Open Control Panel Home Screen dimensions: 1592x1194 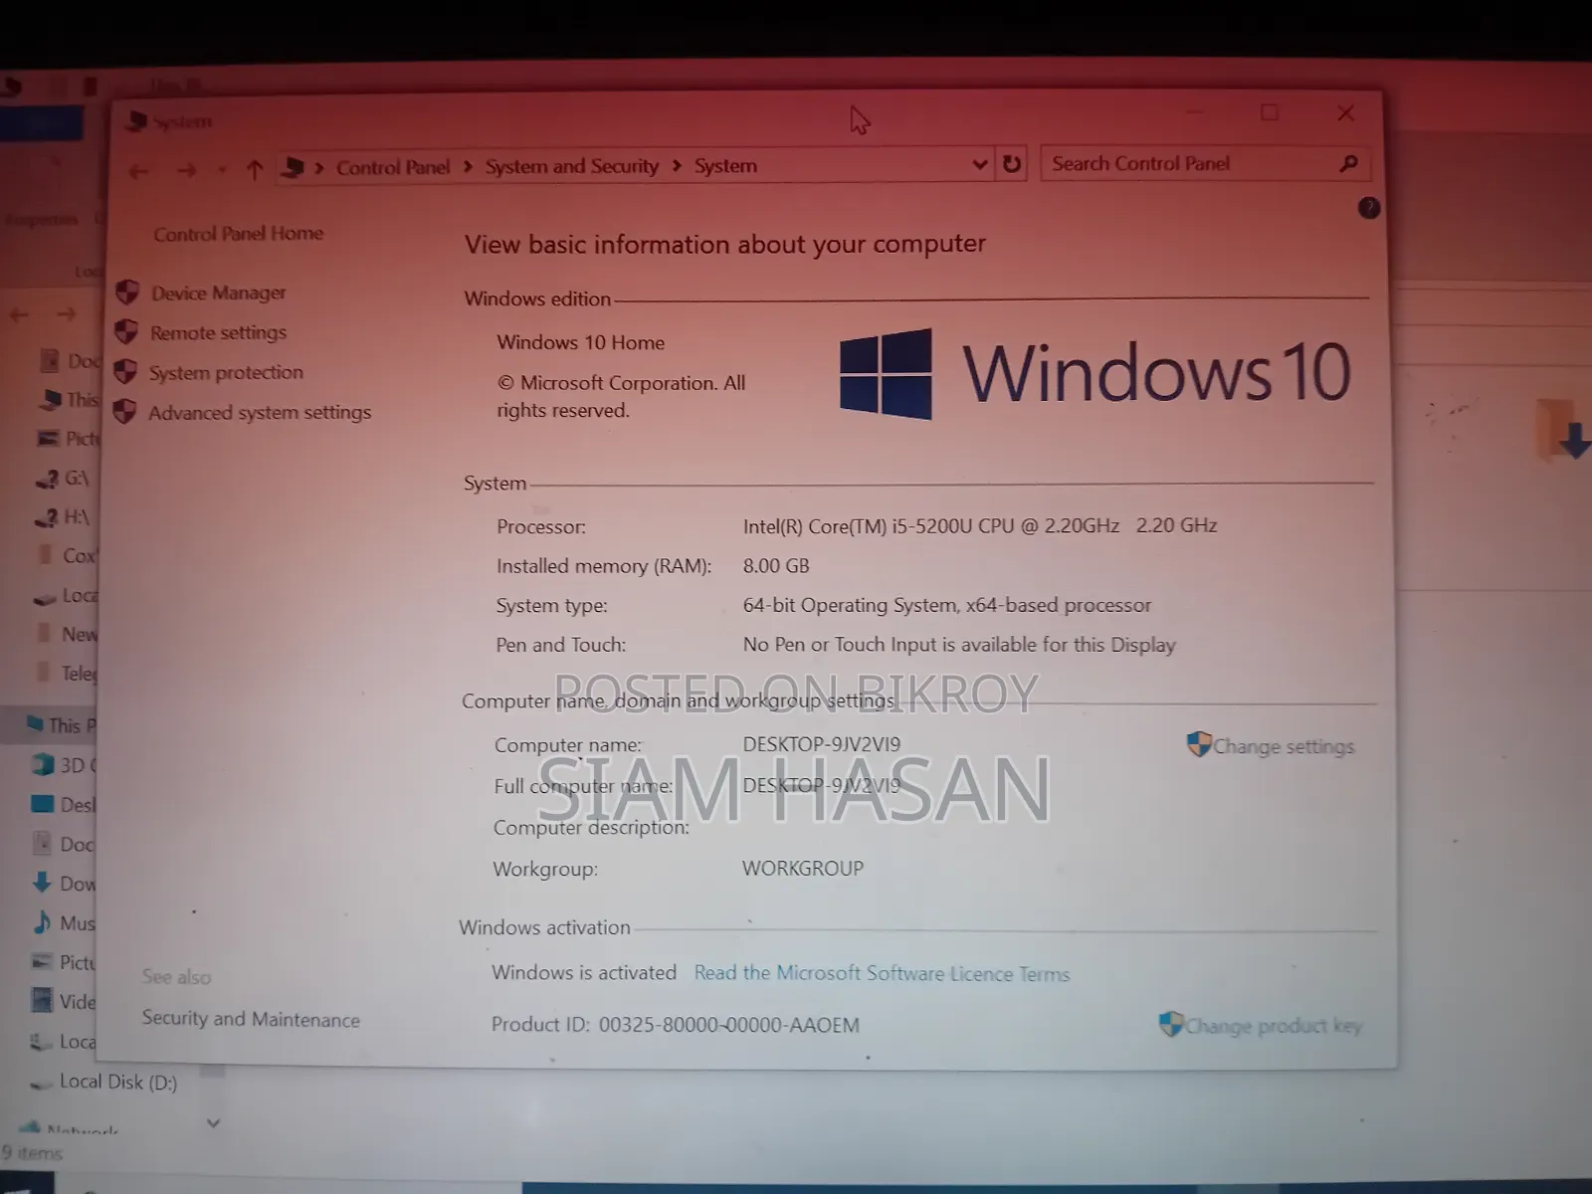(x=239, y=234)
